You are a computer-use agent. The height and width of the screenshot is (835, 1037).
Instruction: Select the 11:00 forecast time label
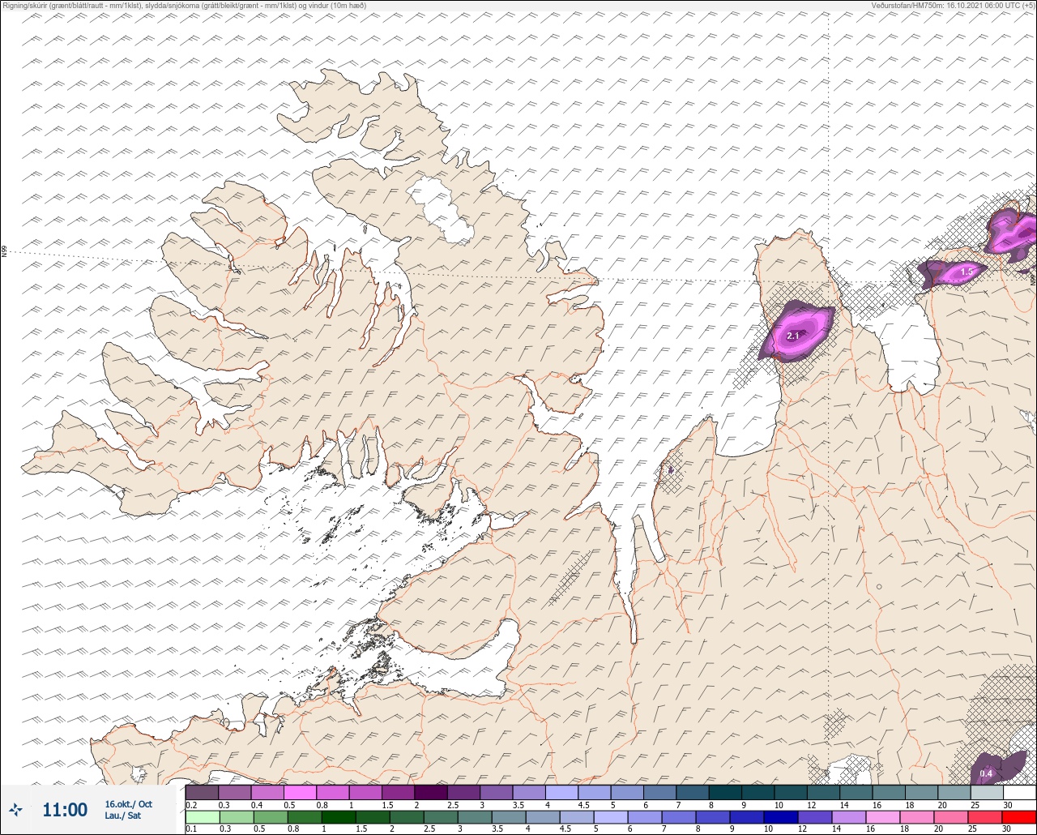(65, 810)
